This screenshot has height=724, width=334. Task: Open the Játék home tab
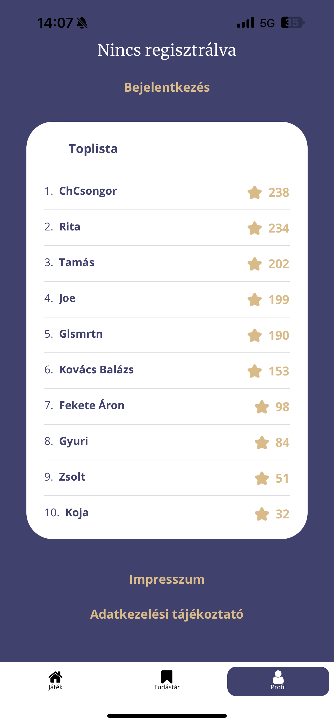55,681
